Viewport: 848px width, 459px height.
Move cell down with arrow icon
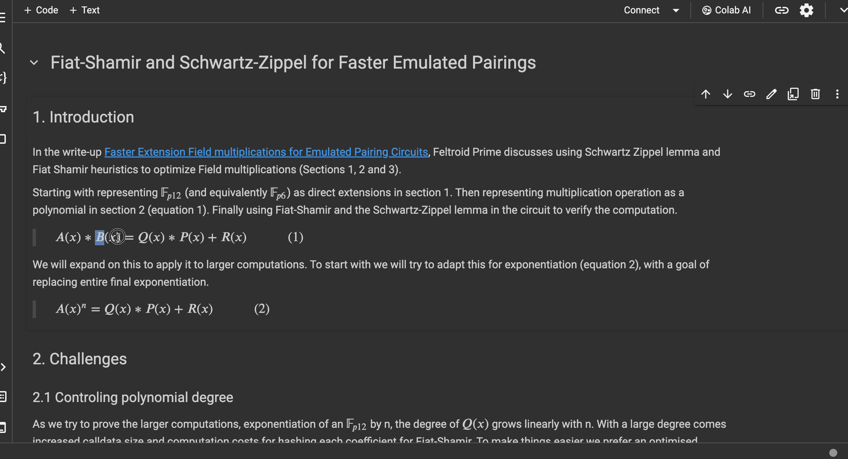[x=728, y=94]
